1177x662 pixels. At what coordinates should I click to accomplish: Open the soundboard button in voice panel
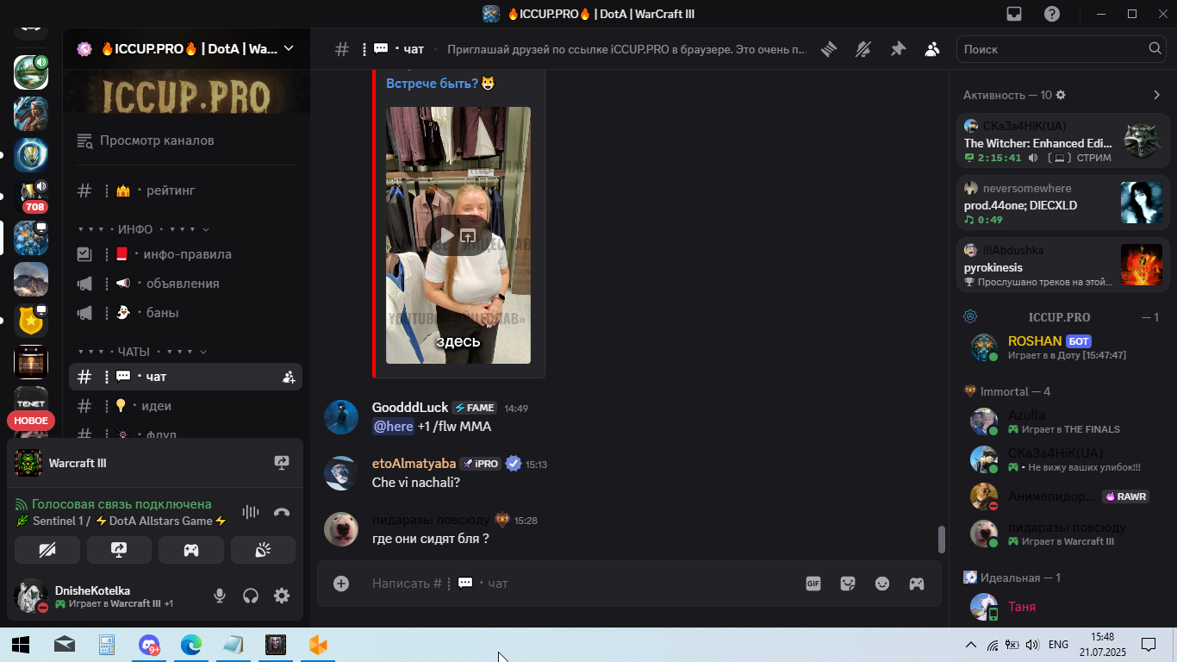(263, 550)
